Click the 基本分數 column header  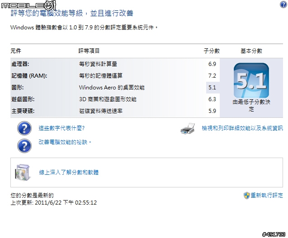pos(251,51)
